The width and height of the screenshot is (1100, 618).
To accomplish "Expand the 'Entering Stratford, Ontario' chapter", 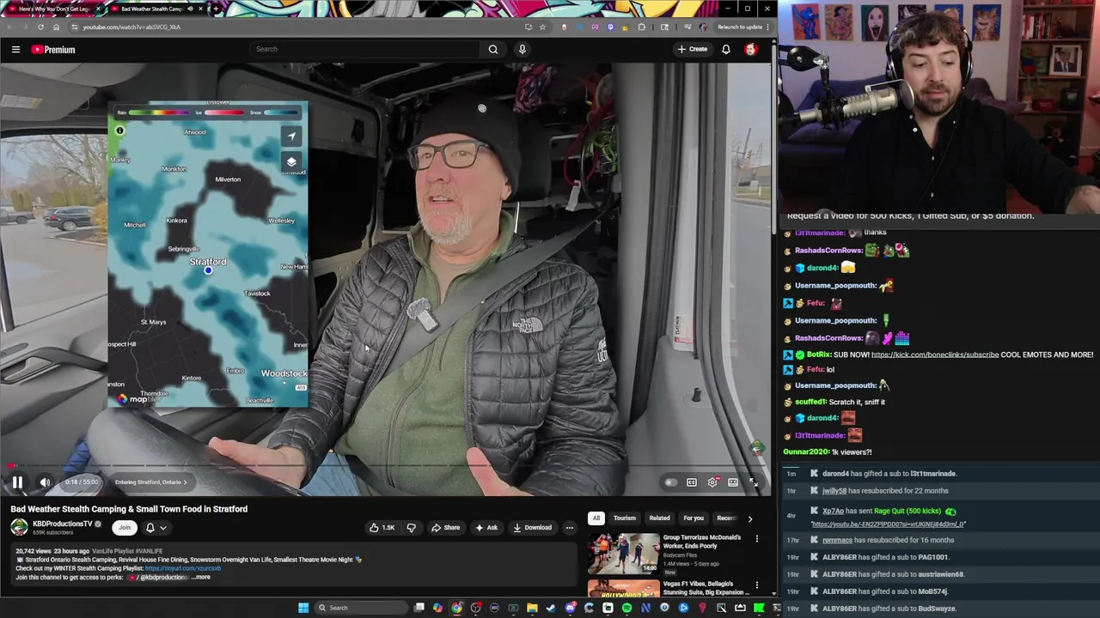I will 150,482.
